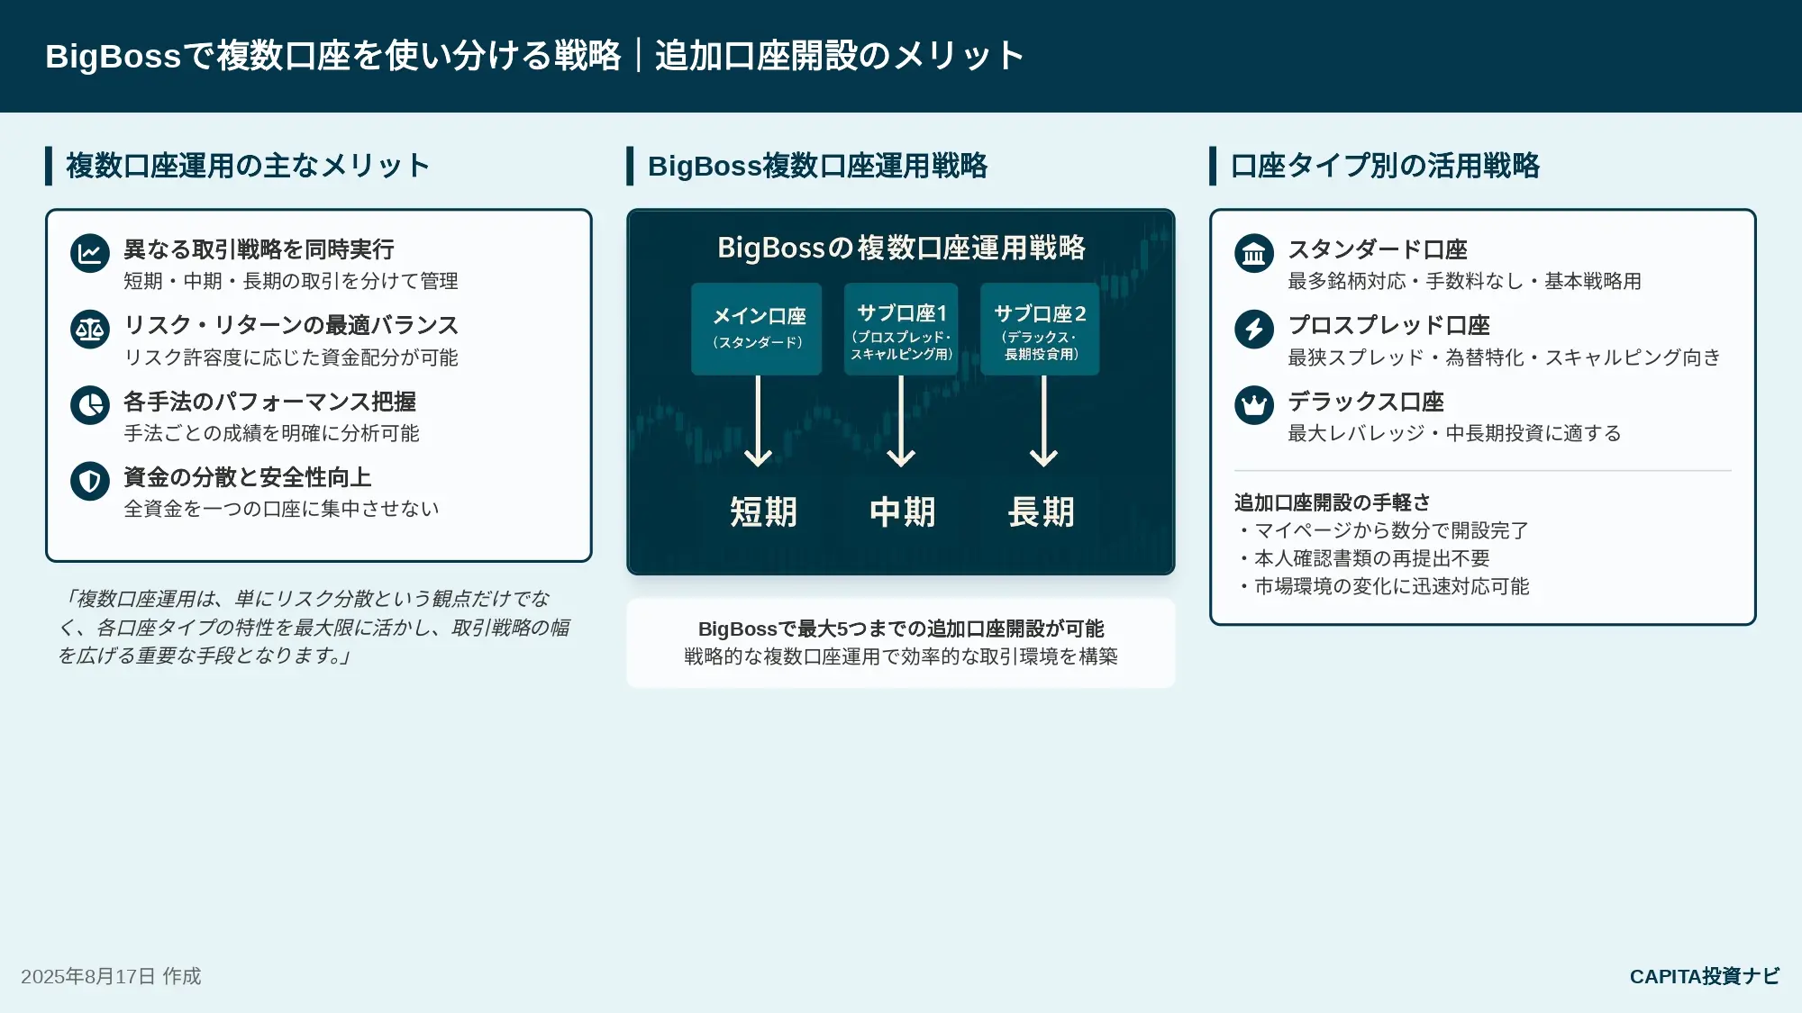This screenshot has height=1013, width=1802.
Task: Click bullet 本人確認書類の再提出不要
Action: click(1363, 558)
